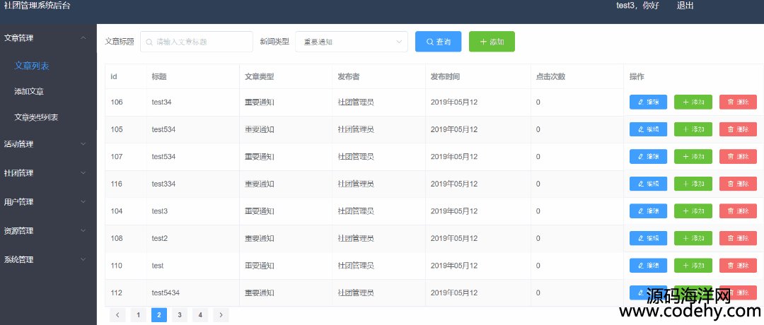Delete the article with id 105

pos(738,129)
